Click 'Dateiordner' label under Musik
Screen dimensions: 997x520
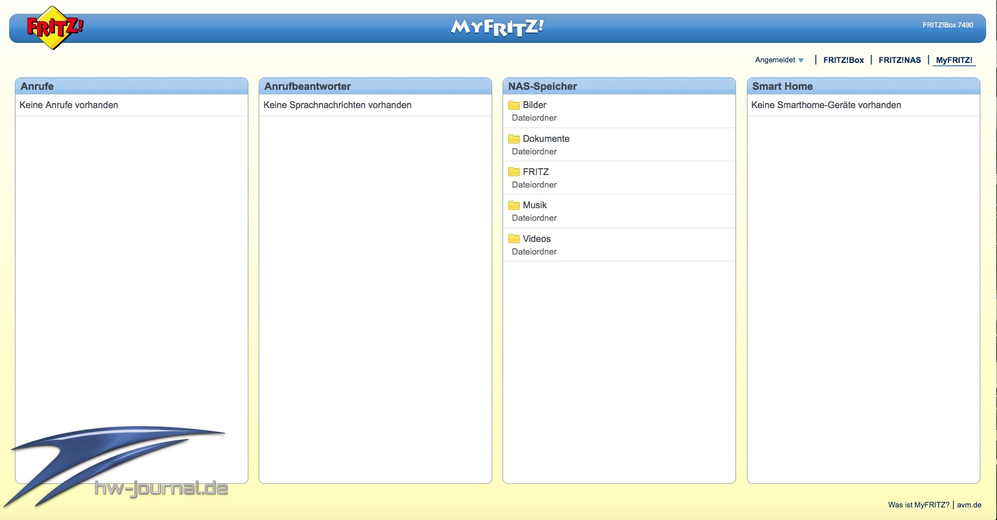point(534,218)
